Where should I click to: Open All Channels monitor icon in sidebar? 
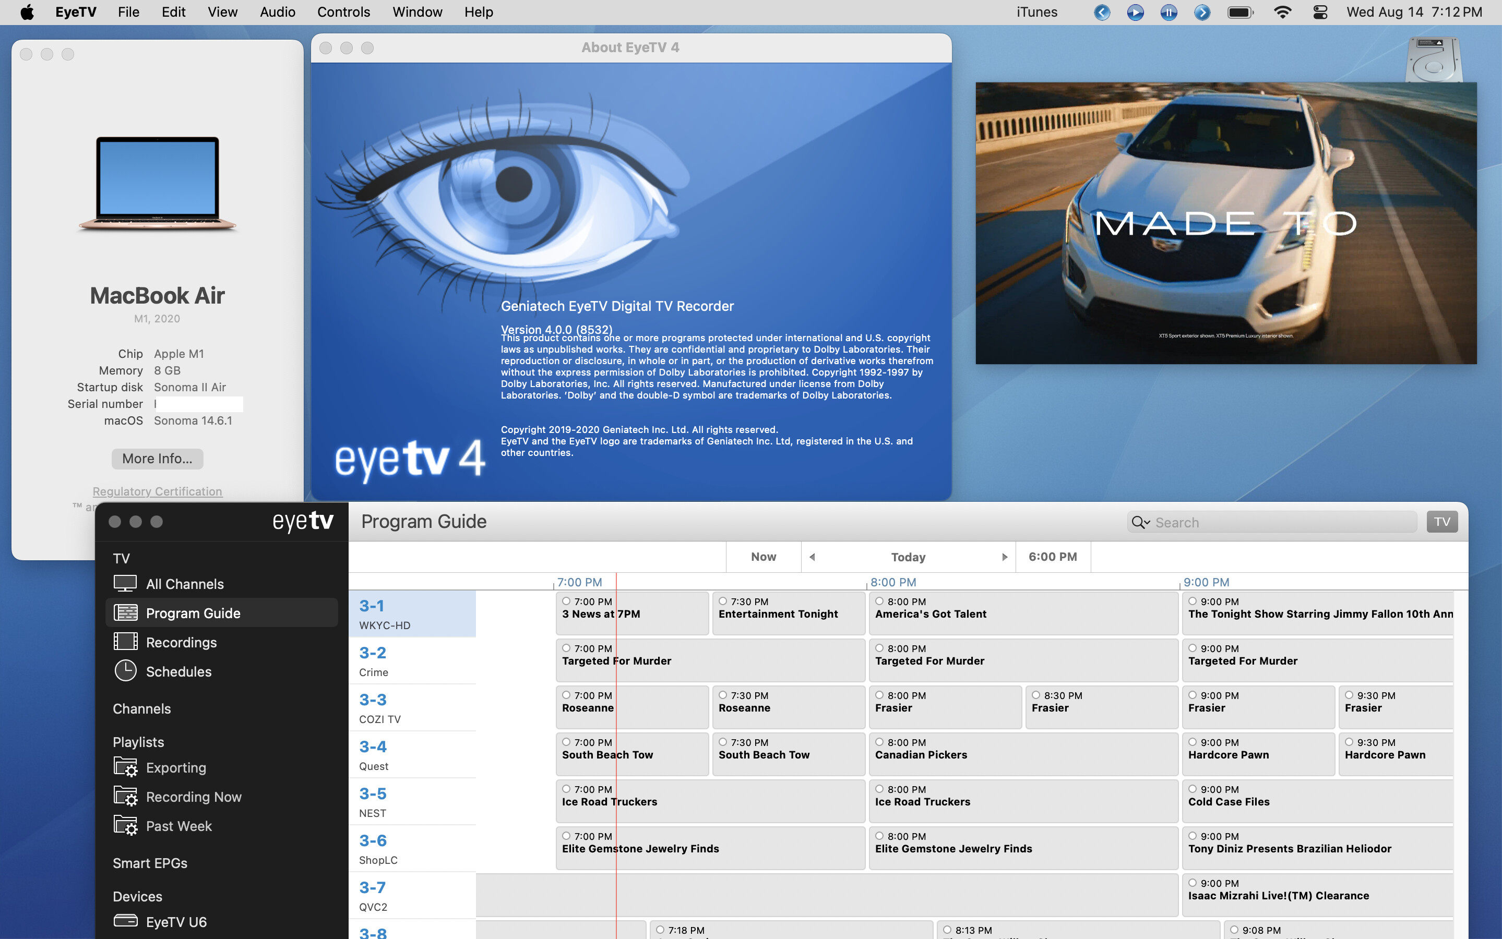tap(125, 583)
